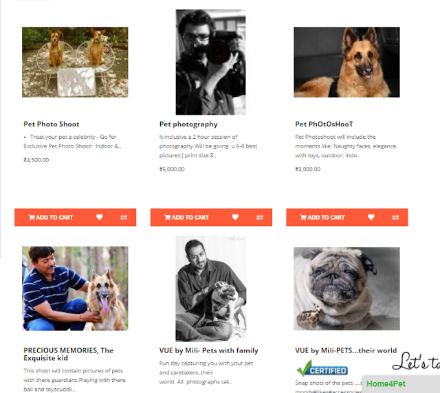Image resolution: width=440 pixels, height=393 pixels.
Task: Click the pug close-up product image
Action: tap(346, 289)
